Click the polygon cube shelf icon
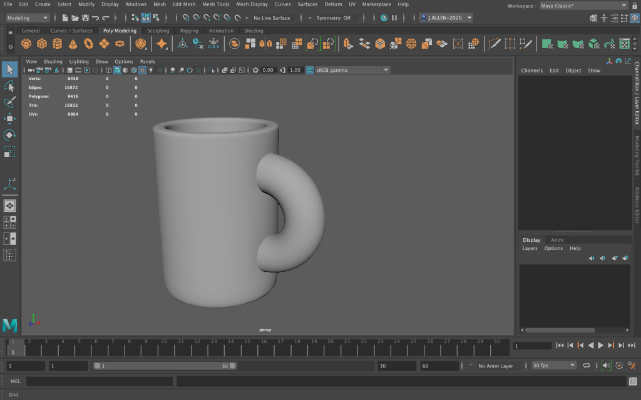Screen dimensions: 641x400 (x=42, y=44)
